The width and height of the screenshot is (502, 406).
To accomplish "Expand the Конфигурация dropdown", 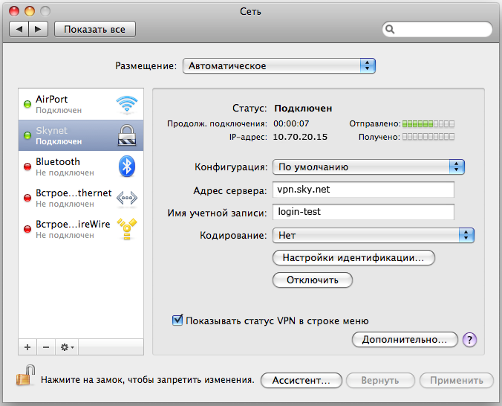I will click(368, 167).
